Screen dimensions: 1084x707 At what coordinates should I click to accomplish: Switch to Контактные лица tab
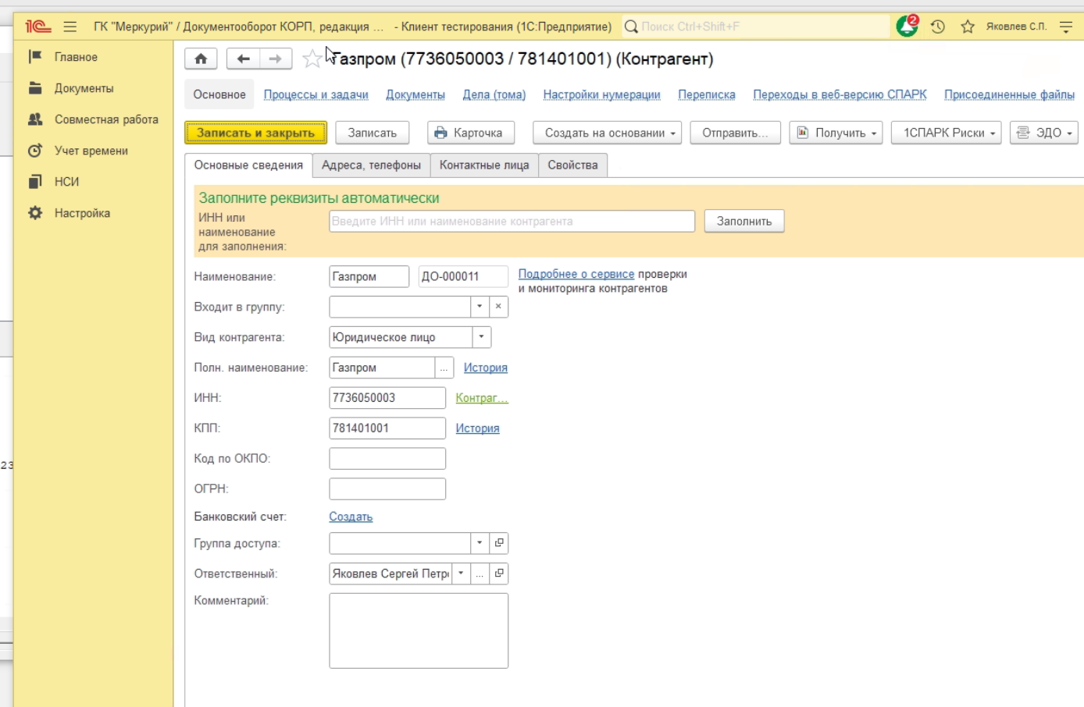pyautogui.click(x=484, y=165)
